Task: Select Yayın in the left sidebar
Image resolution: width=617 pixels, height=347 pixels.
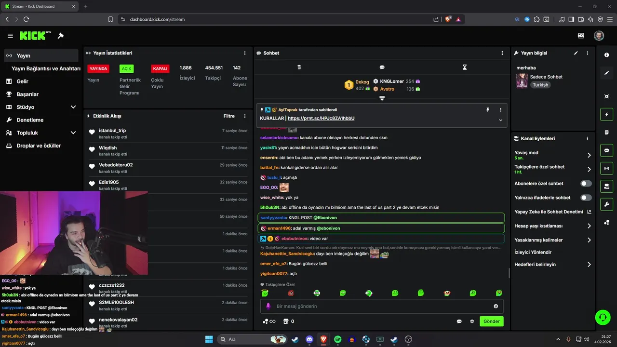Action: (x=40, y=55)
